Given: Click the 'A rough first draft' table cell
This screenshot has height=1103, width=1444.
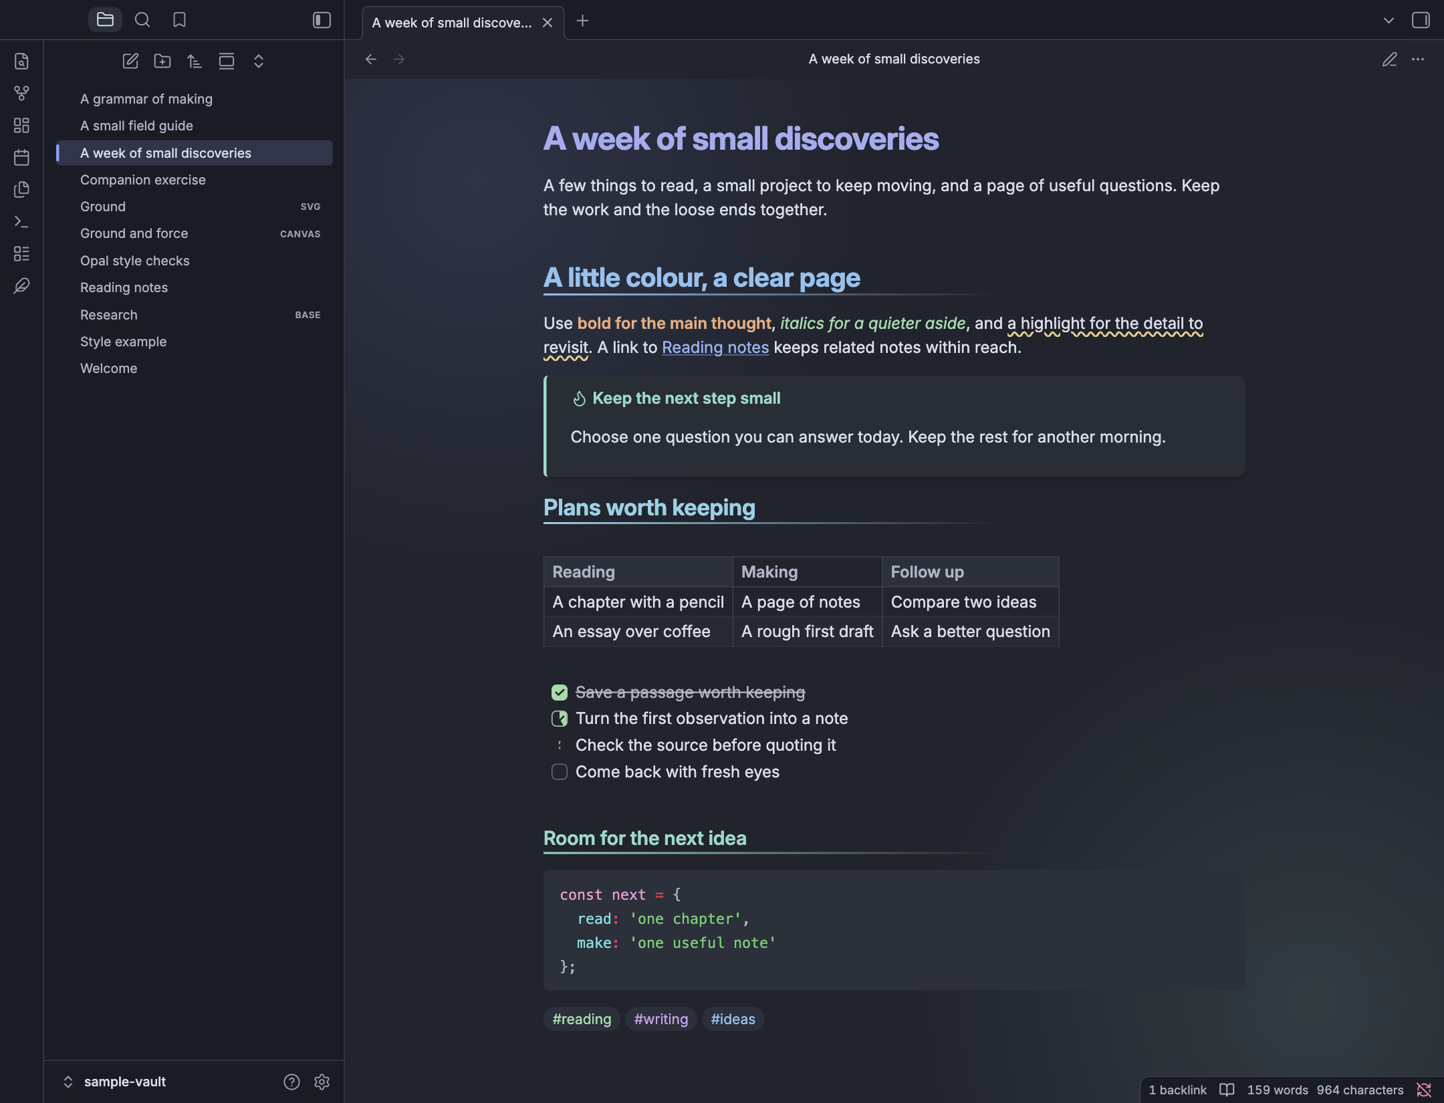Looking at the screenshot, I should coord(807,632).
